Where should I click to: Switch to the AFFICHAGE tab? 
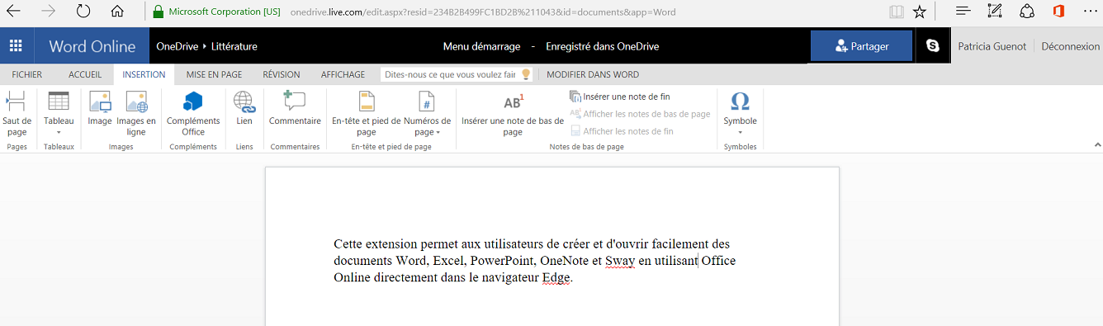343,74
